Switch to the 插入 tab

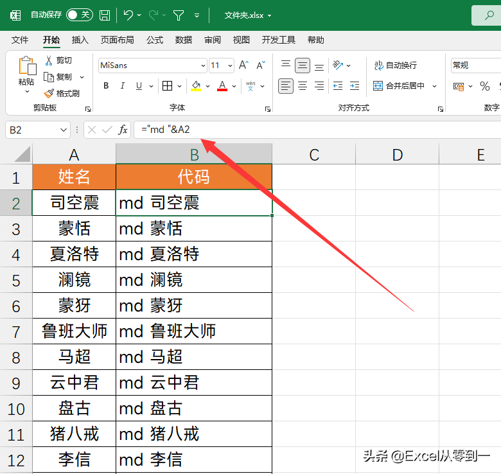80,40
